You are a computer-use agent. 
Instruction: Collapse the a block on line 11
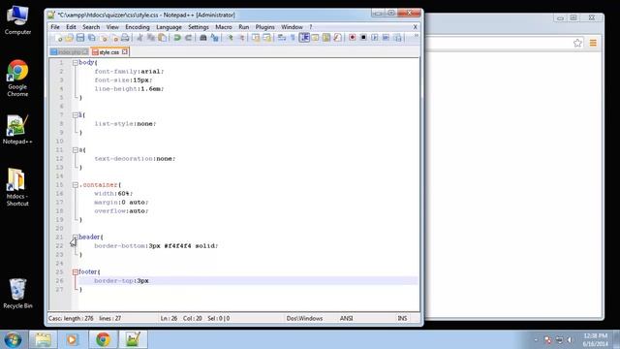click(76, 150)
